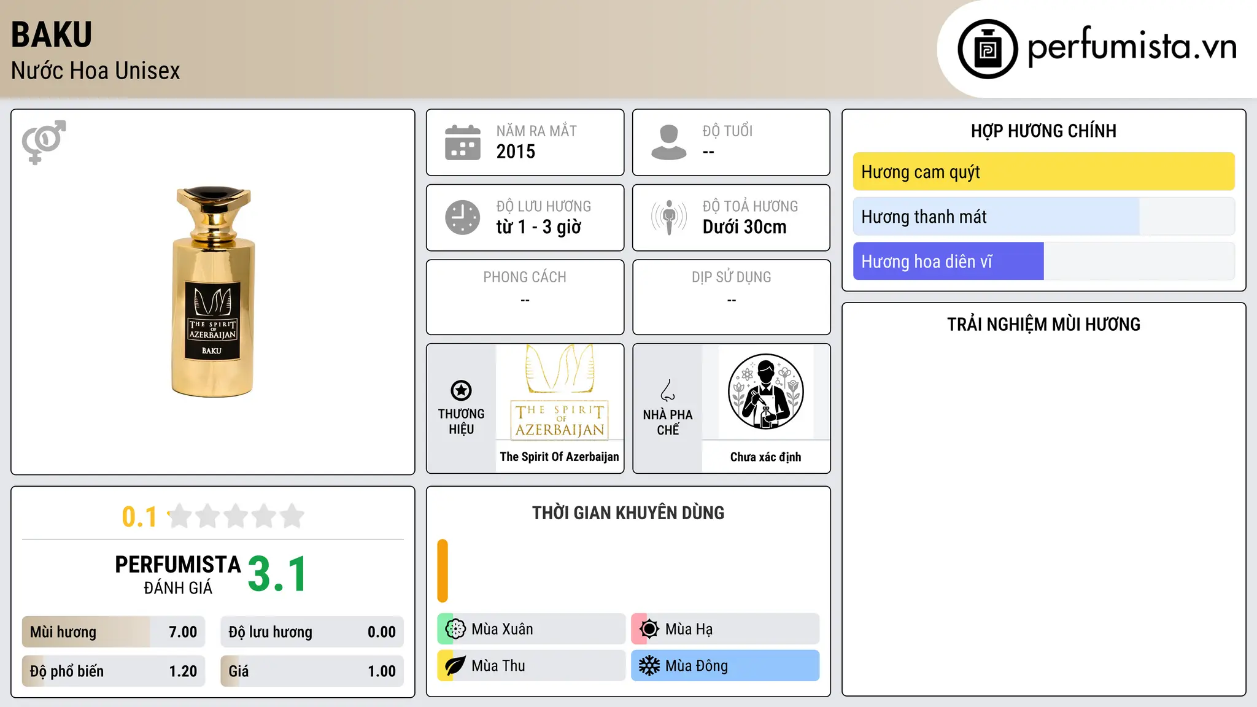Click the Mùa Hạ sun icon
Viewport: 1257px width, 707px height.
[x=649, y=629]
